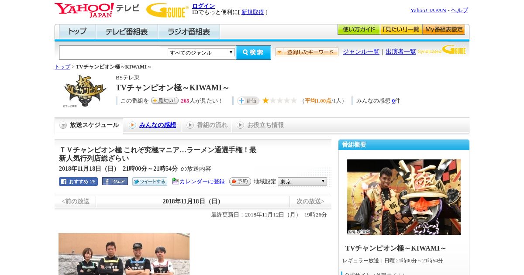Click the 評価 rating button
This screenshot has height=275, width=524.
coord(248,101)
